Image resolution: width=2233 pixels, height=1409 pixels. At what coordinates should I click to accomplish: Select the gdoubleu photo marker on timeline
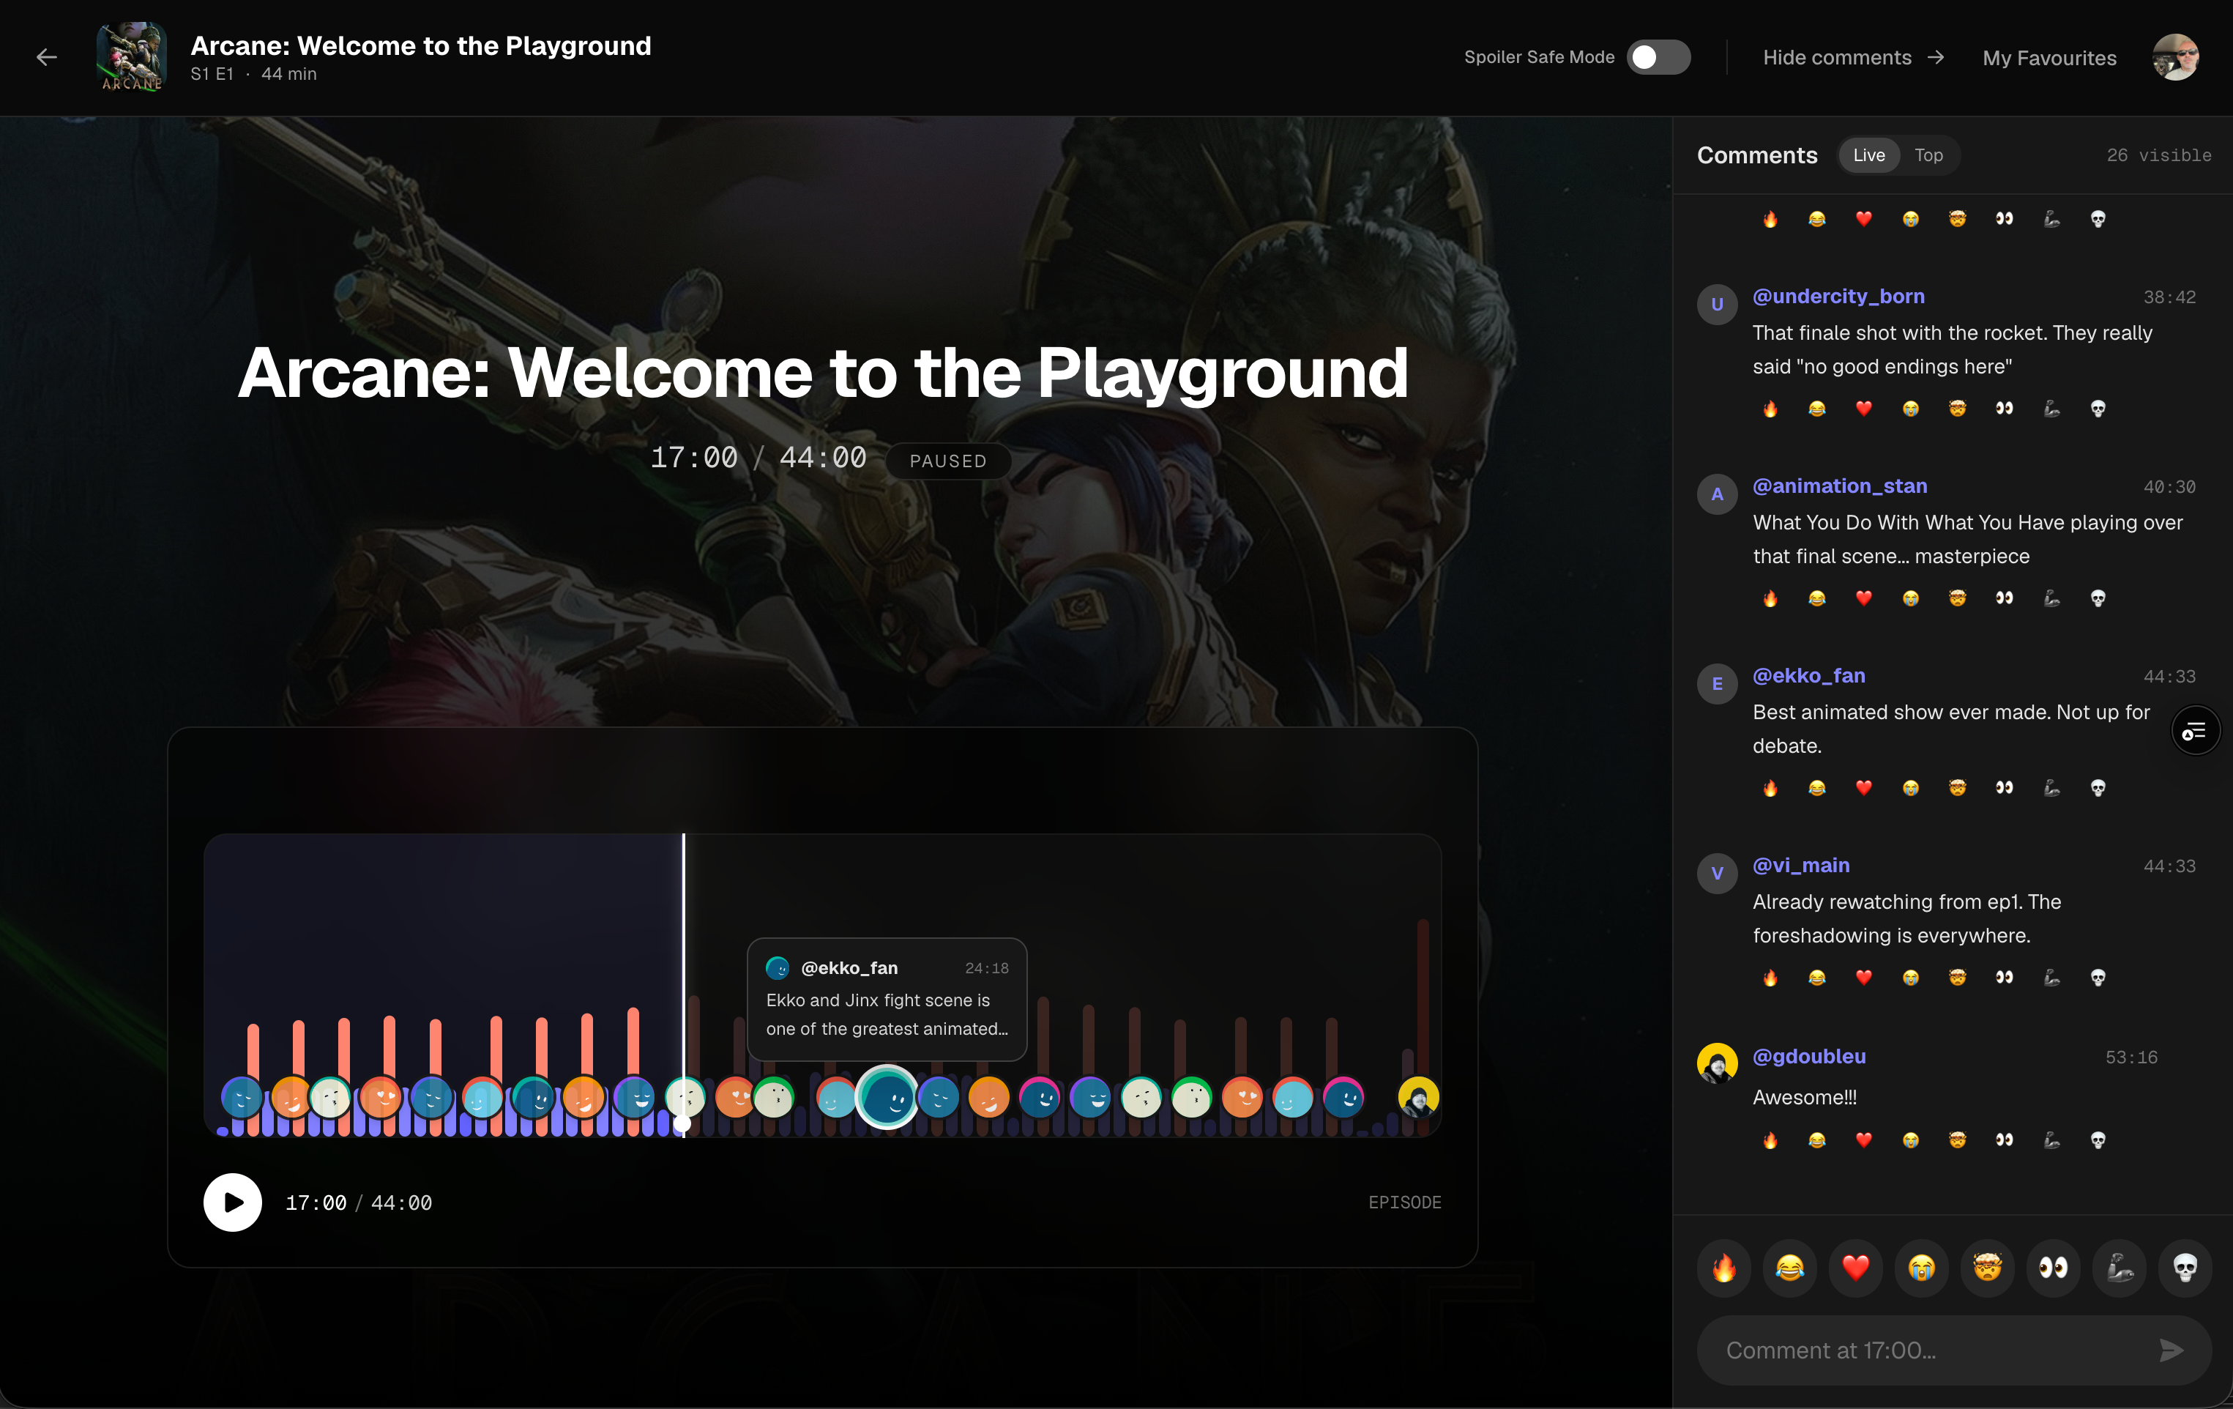coord(1418,1098)
